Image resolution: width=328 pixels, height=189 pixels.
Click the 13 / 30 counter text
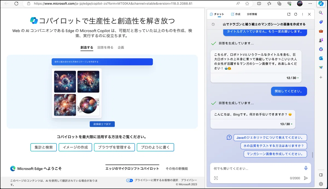click(285, 124)
